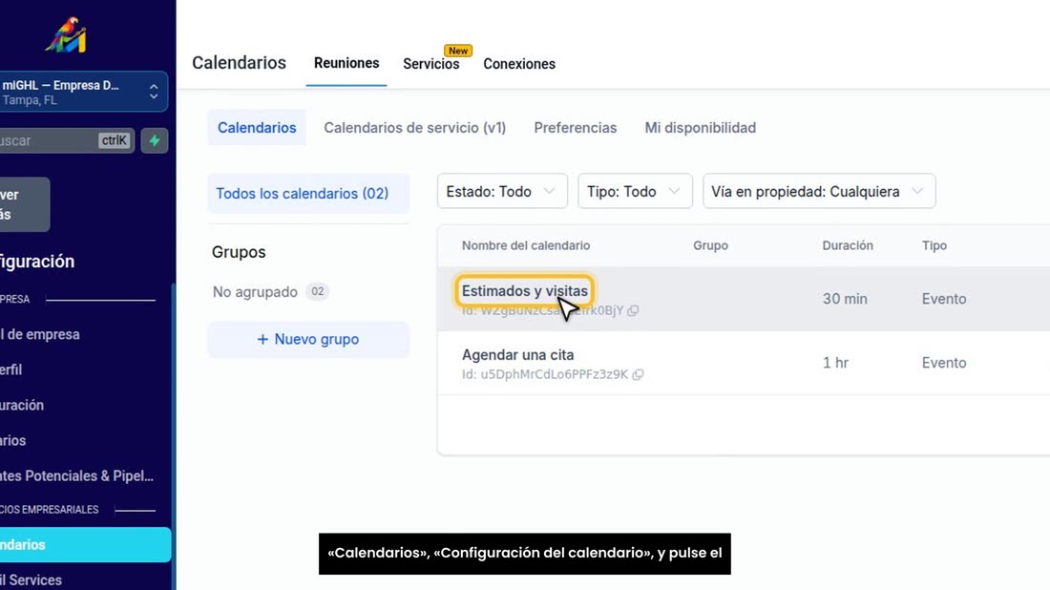Switch to the Servicios tab
The height and width of the screenshot is (590, 1050).
[x=431, y=64]
